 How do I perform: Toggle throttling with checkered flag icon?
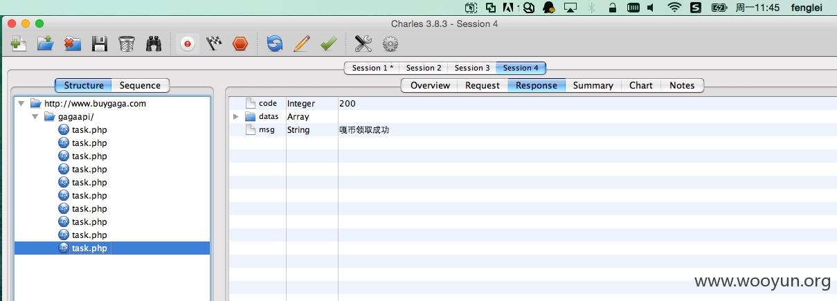click(x=214, y=44)
